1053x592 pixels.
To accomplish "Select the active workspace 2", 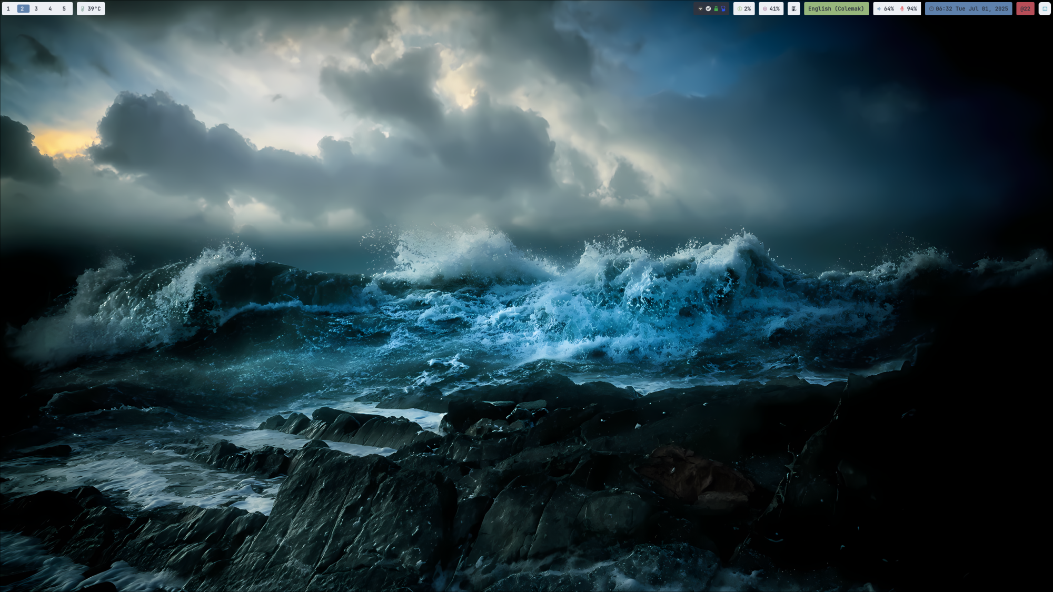I will (x=23, y=9).
